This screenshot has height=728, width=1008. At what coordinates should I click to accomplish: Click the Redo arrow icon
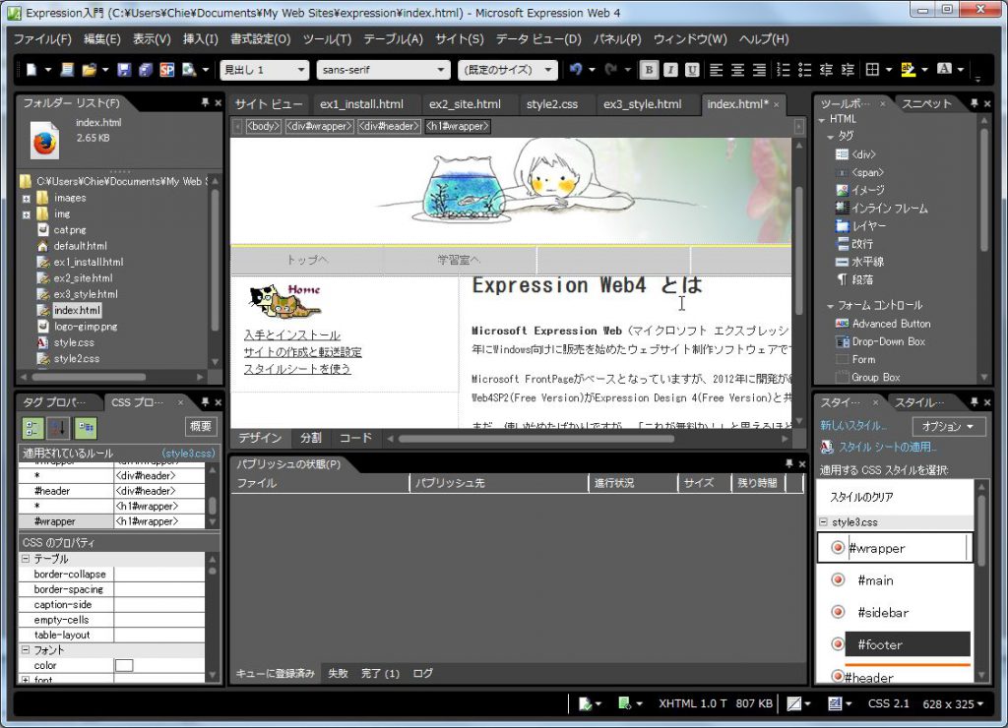[610, 70]
